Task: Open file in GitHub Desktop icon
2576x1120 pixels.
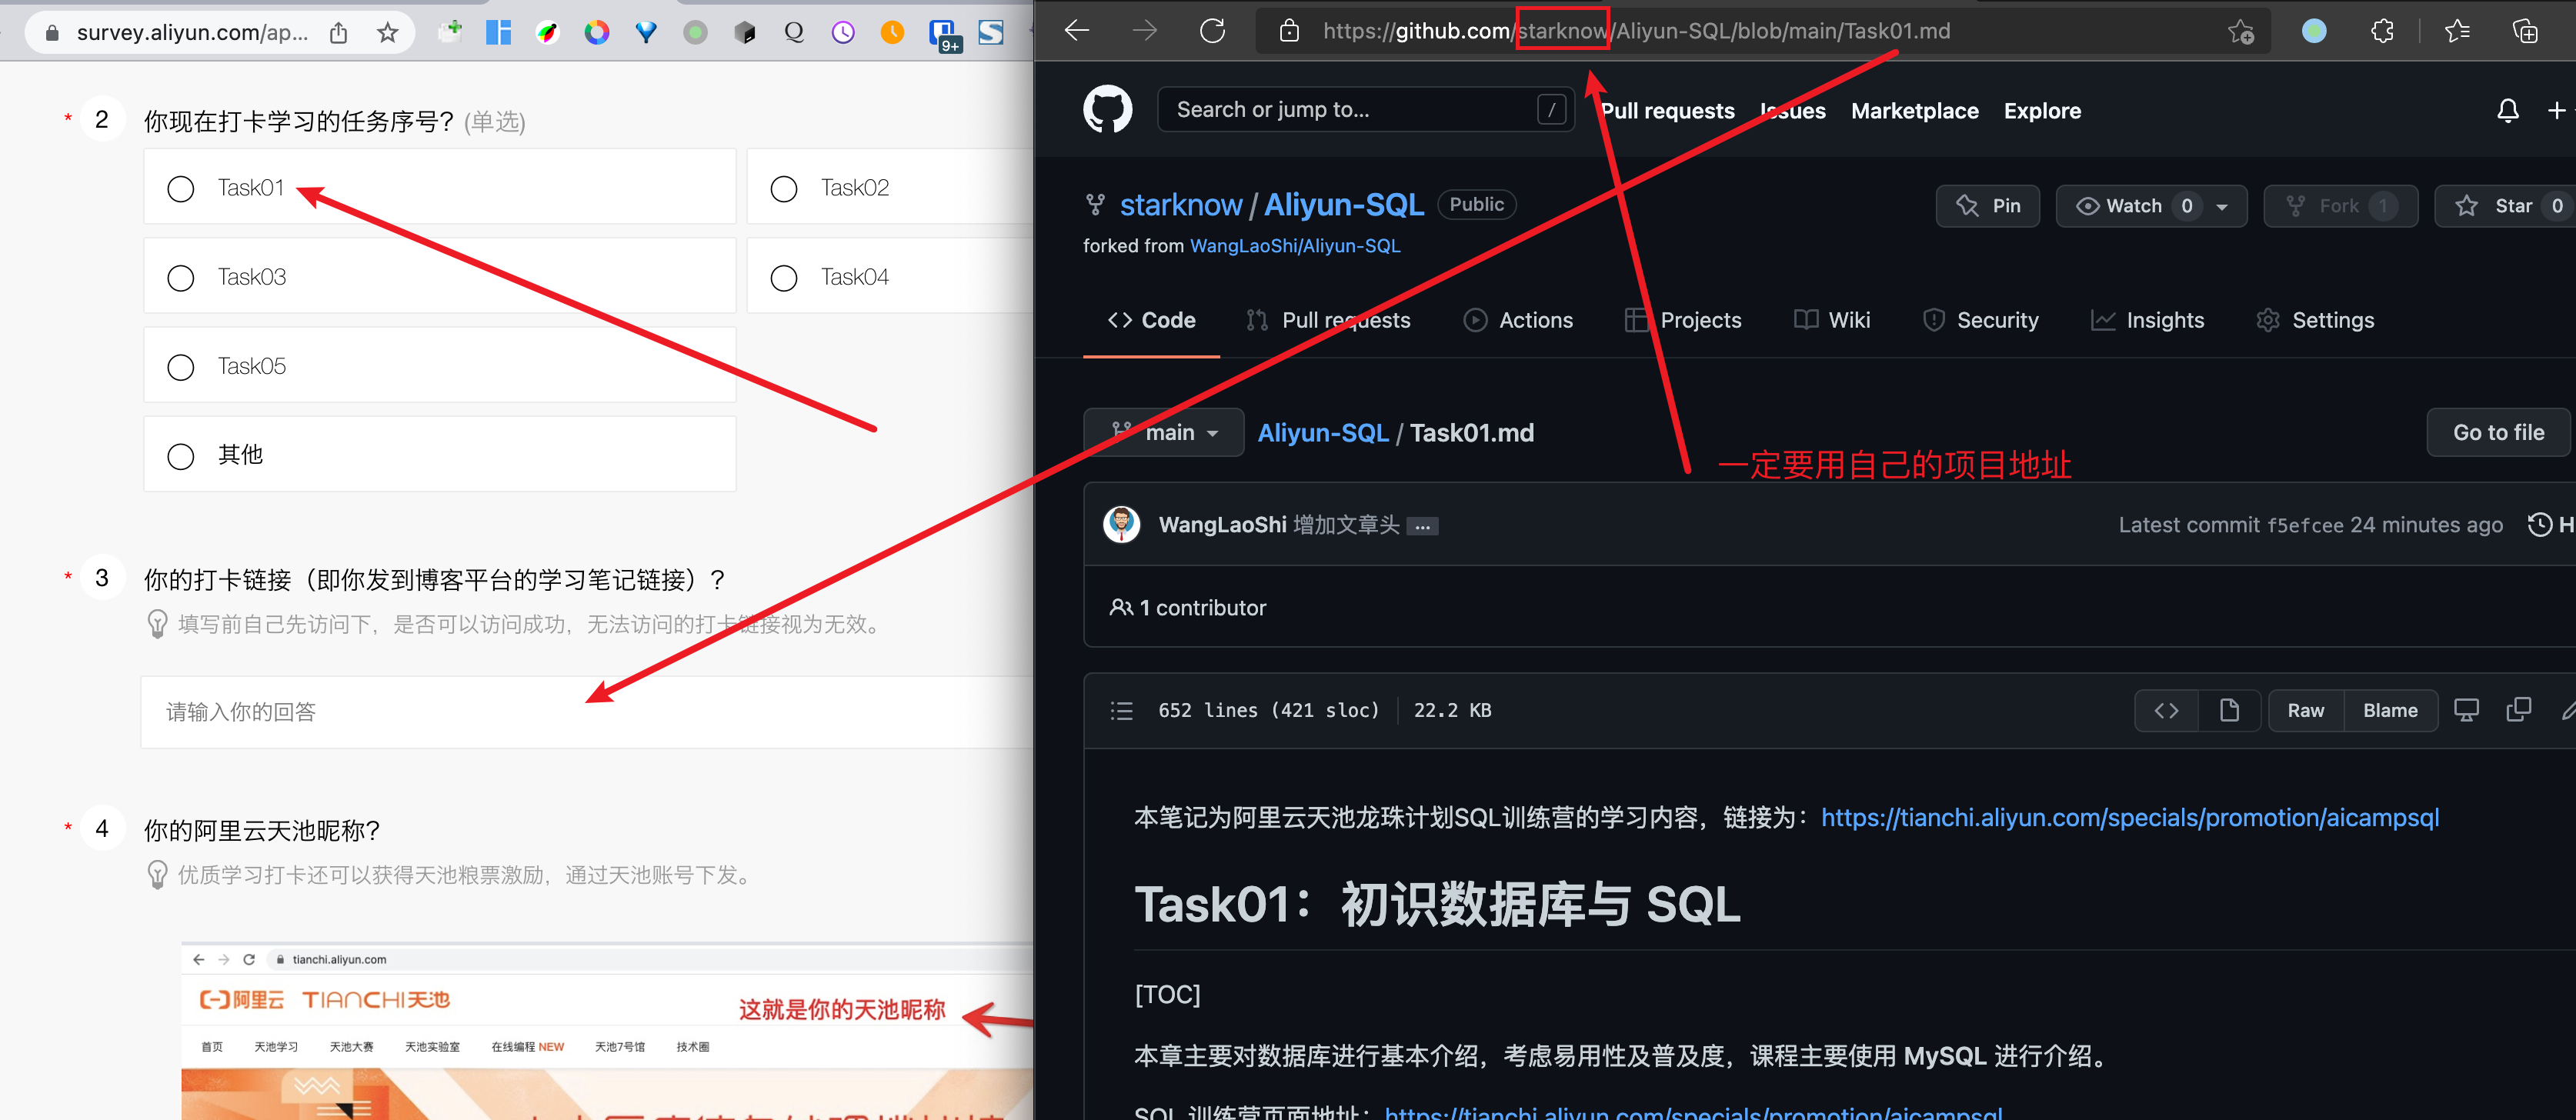Action: pos(2466,710)
